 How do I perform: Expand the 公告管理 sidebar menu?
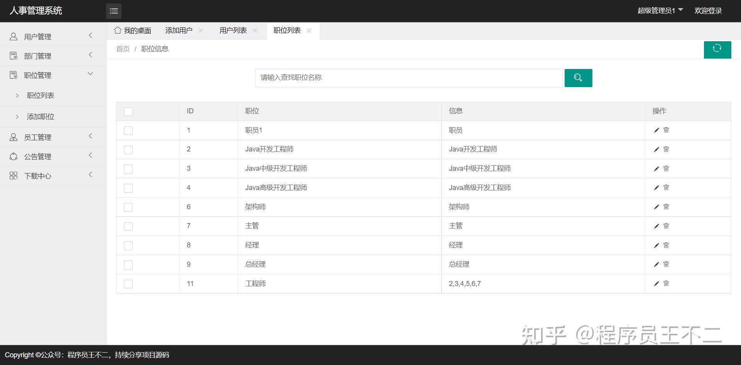[x=53, y=156]
